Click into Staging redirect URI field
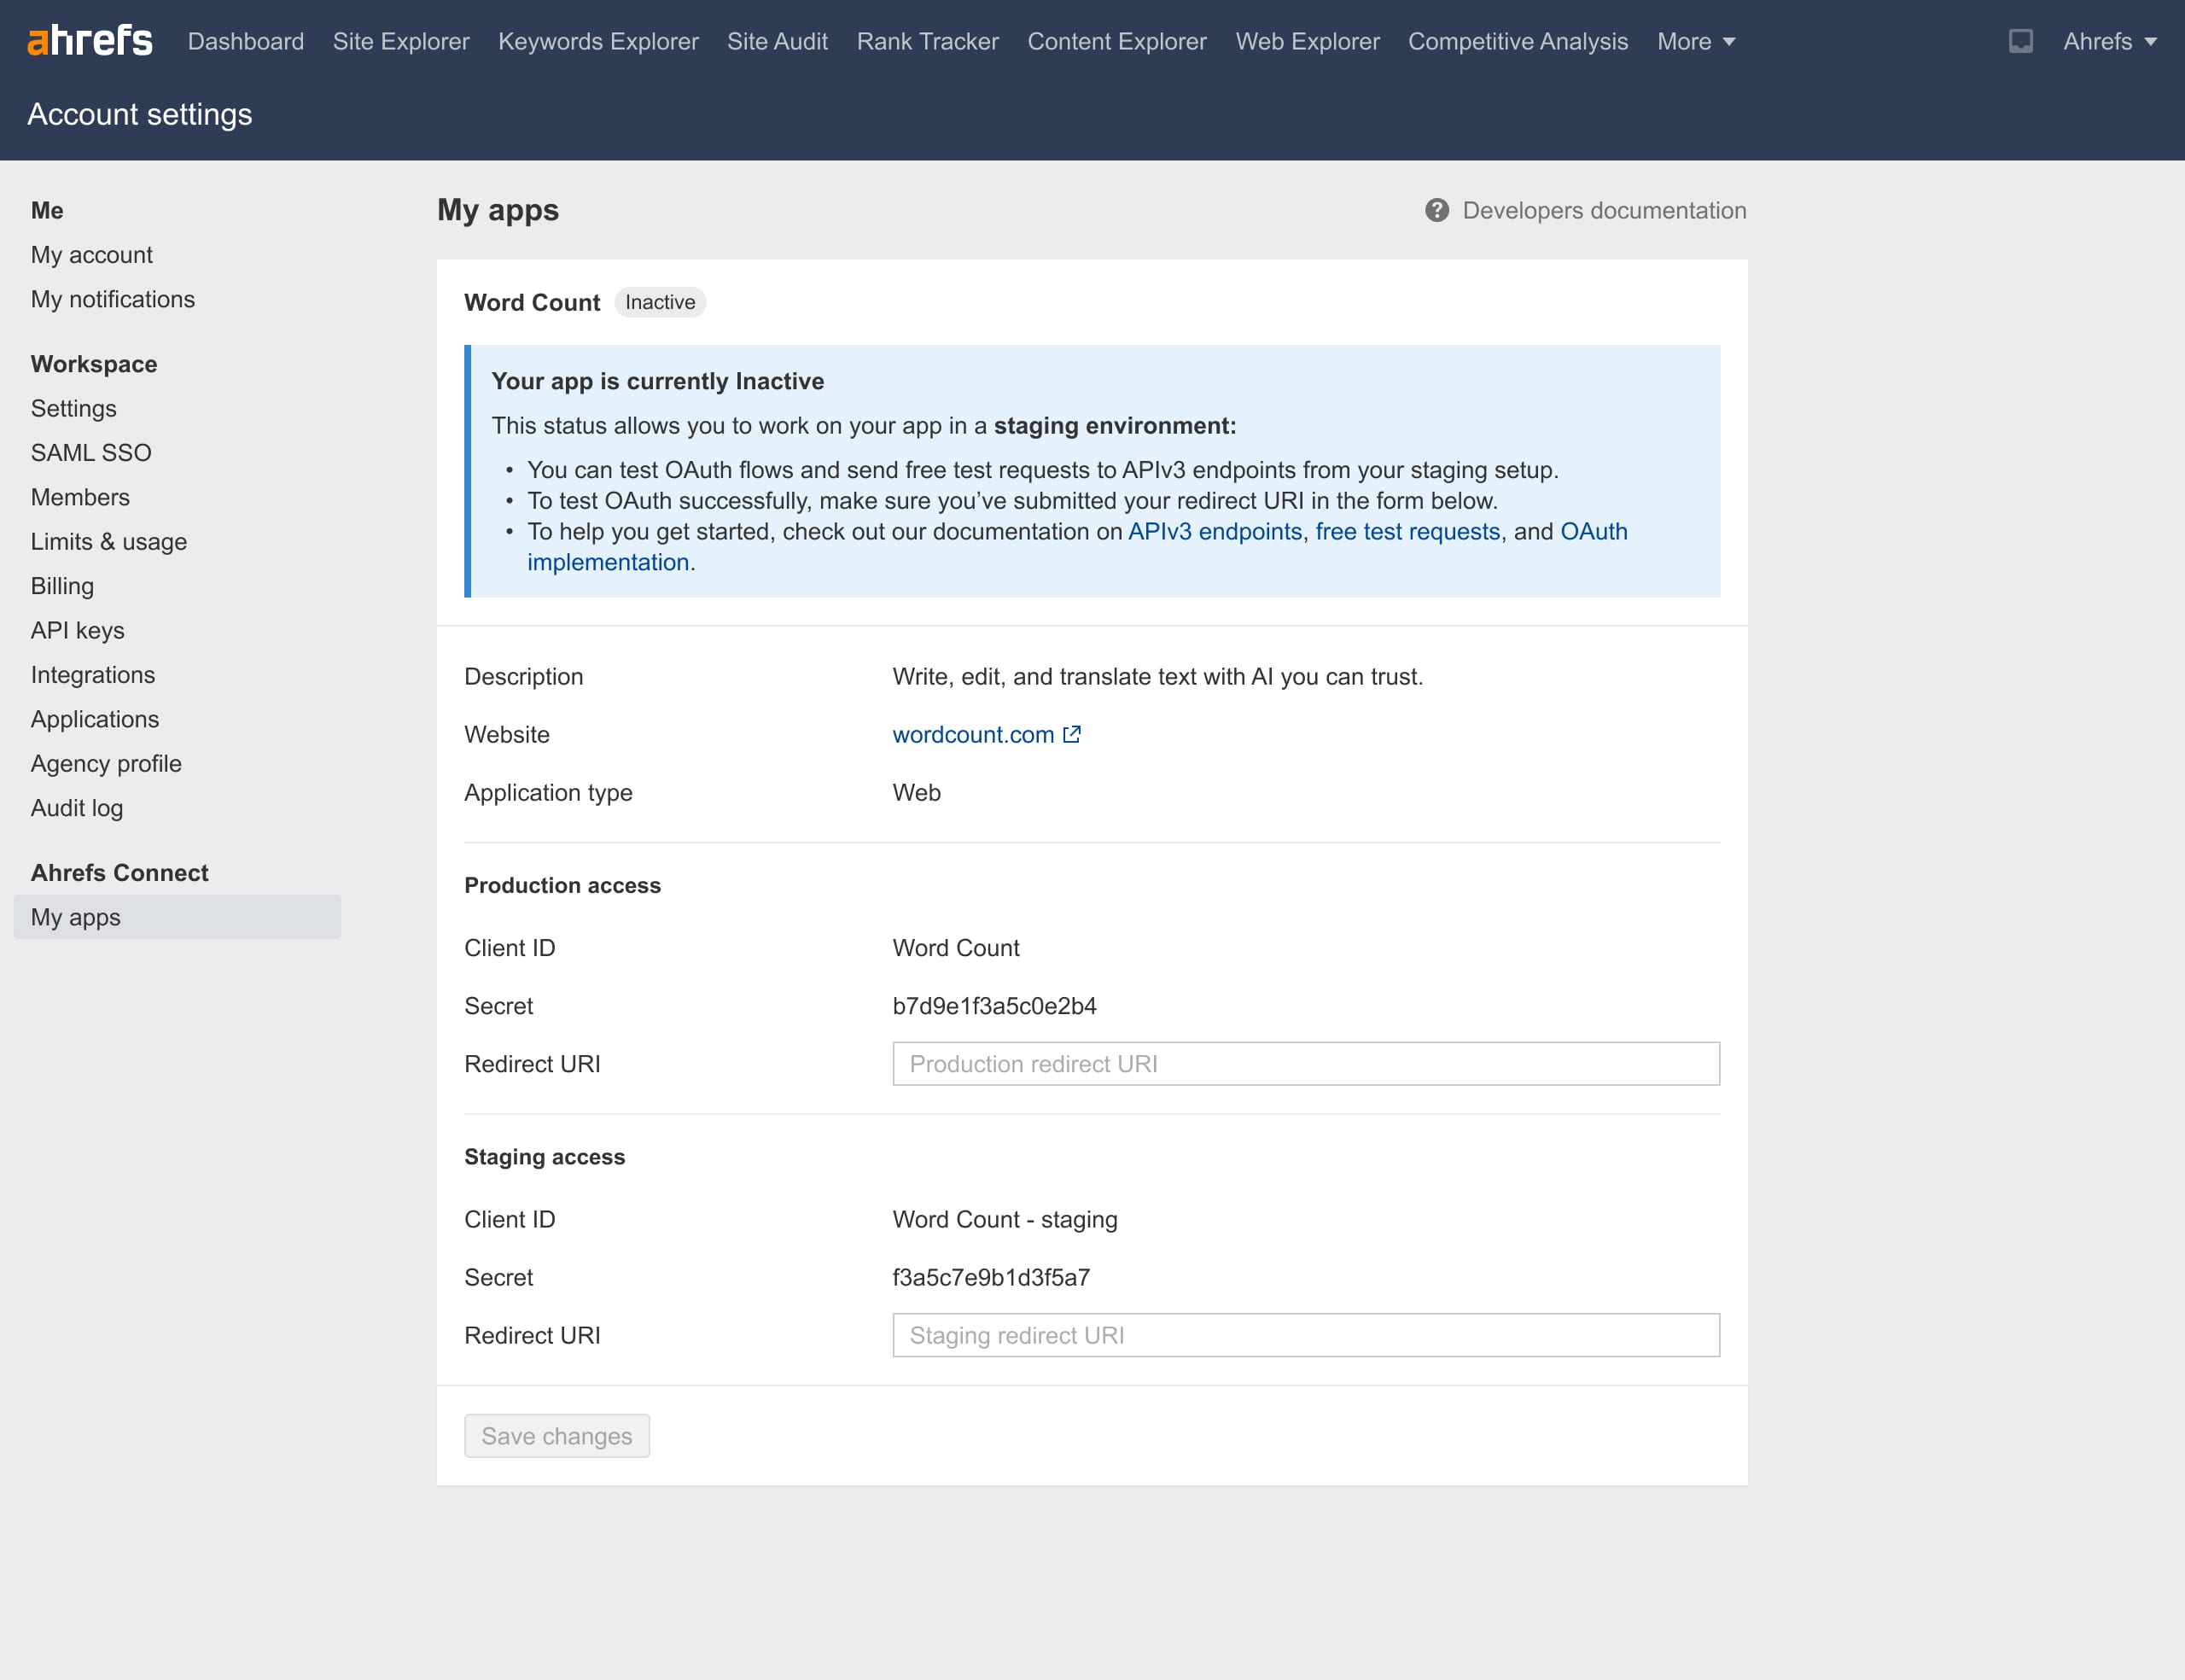The width and height of the screenshot is (2185, 1680). (x=1305, y=1335)
